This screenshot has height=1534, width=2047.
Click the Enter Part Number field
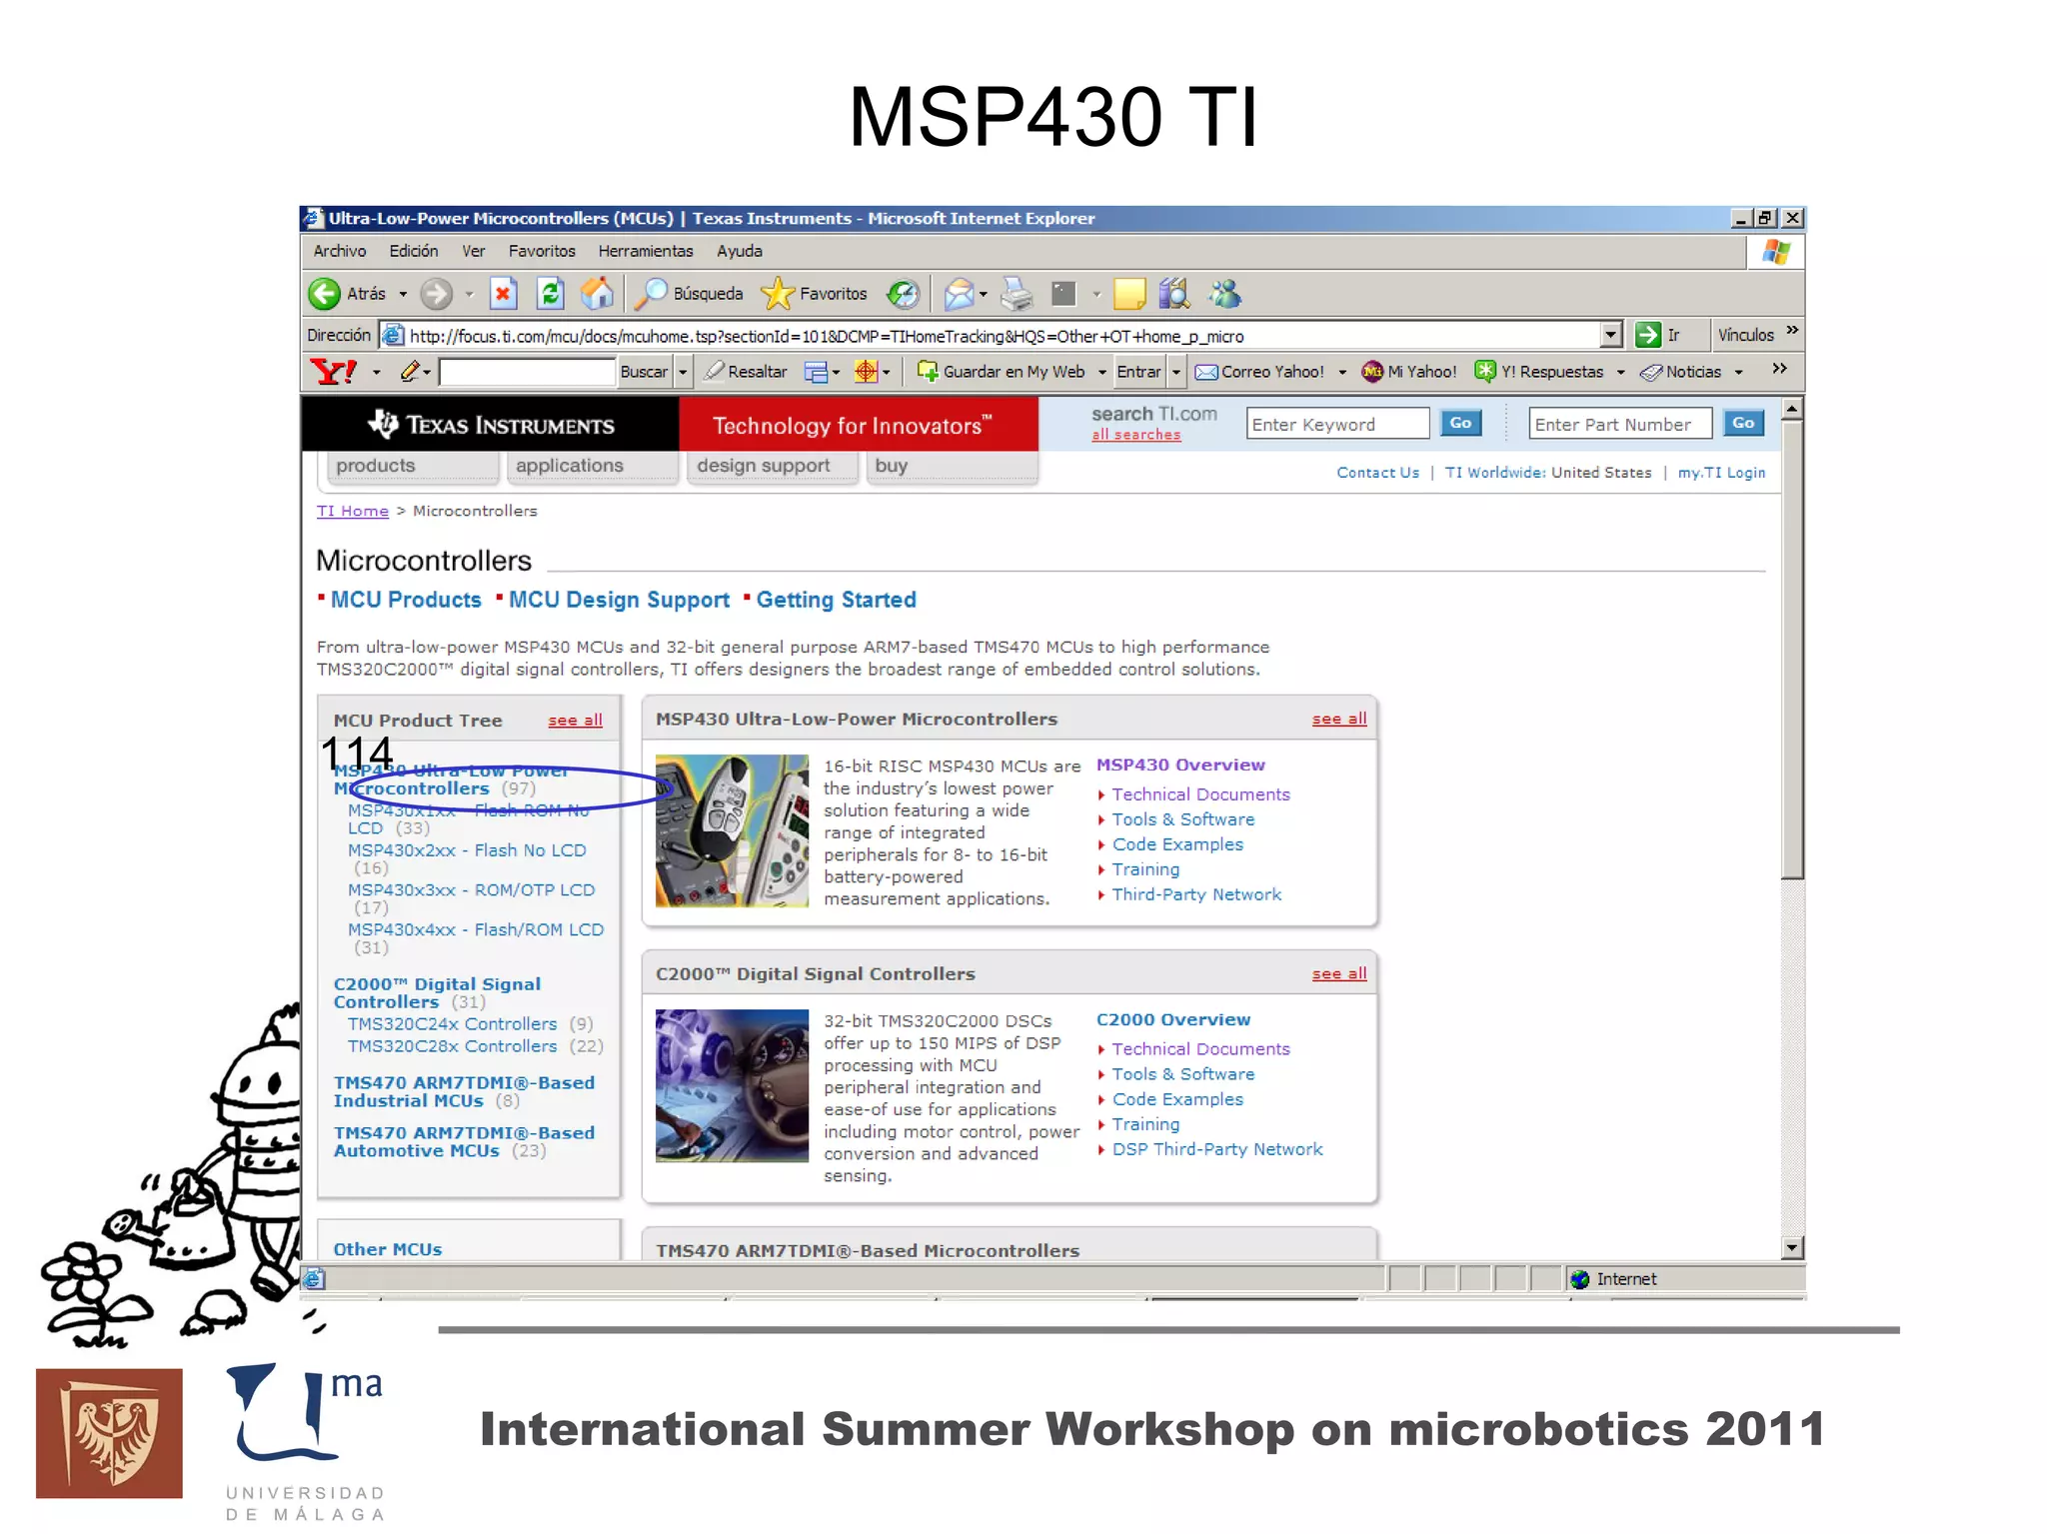[x=1619, y=425]
